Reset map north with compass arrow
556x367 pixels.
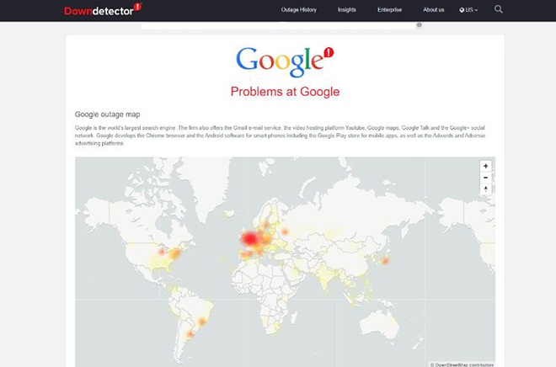point(485,189)
